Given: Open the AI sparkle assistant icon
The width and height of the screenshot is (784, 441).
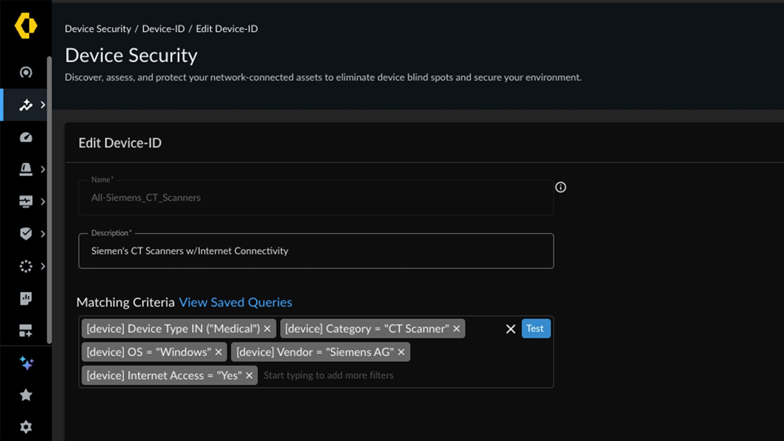Looking at the screenshot, I should [27, 363].
